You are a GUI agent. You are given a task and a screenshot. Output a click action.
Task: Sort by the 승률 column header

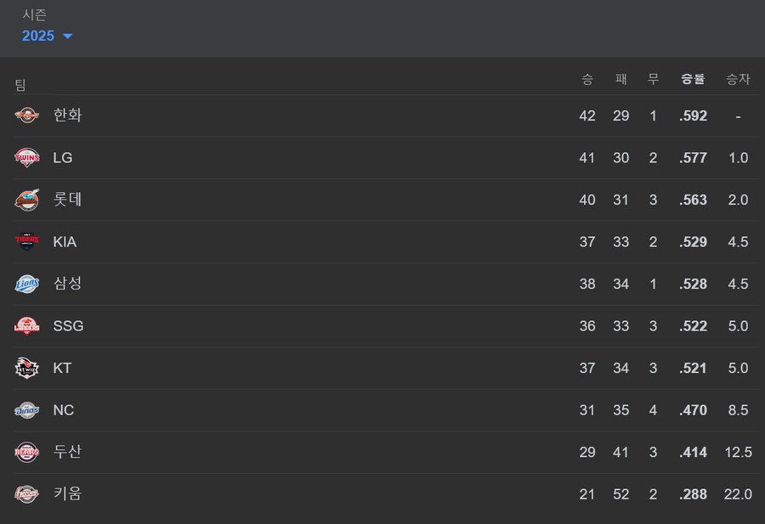tap(693, 79)
